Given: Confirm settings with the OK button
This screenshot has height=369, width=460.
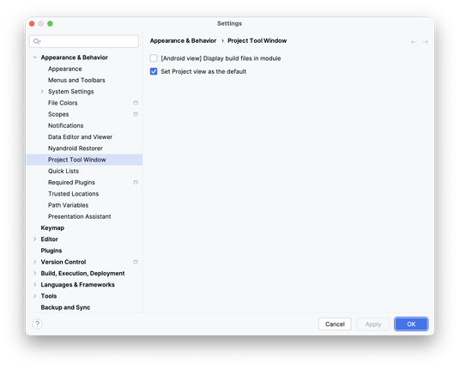Looking at the screenshot, I should tap(411, 324).
